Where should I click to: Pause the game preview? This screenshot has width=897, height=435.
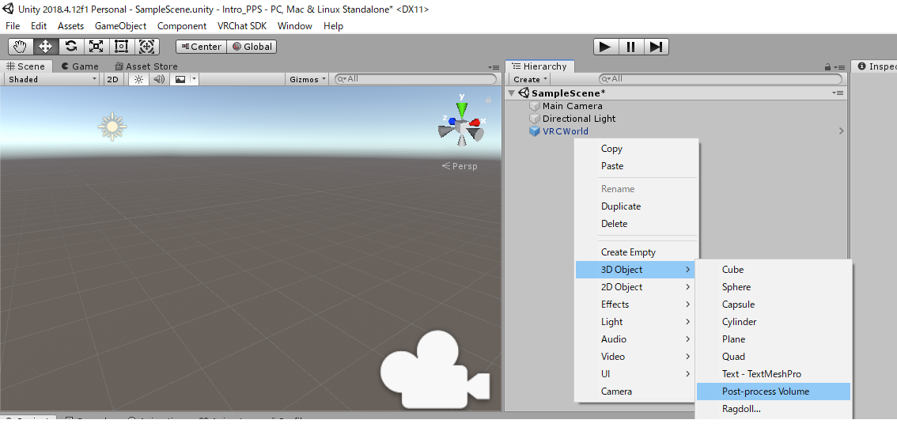pos(630,47)
